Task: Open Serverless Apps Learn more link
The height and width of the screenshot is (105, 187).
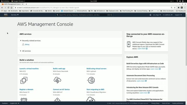Action: [155, 69]
